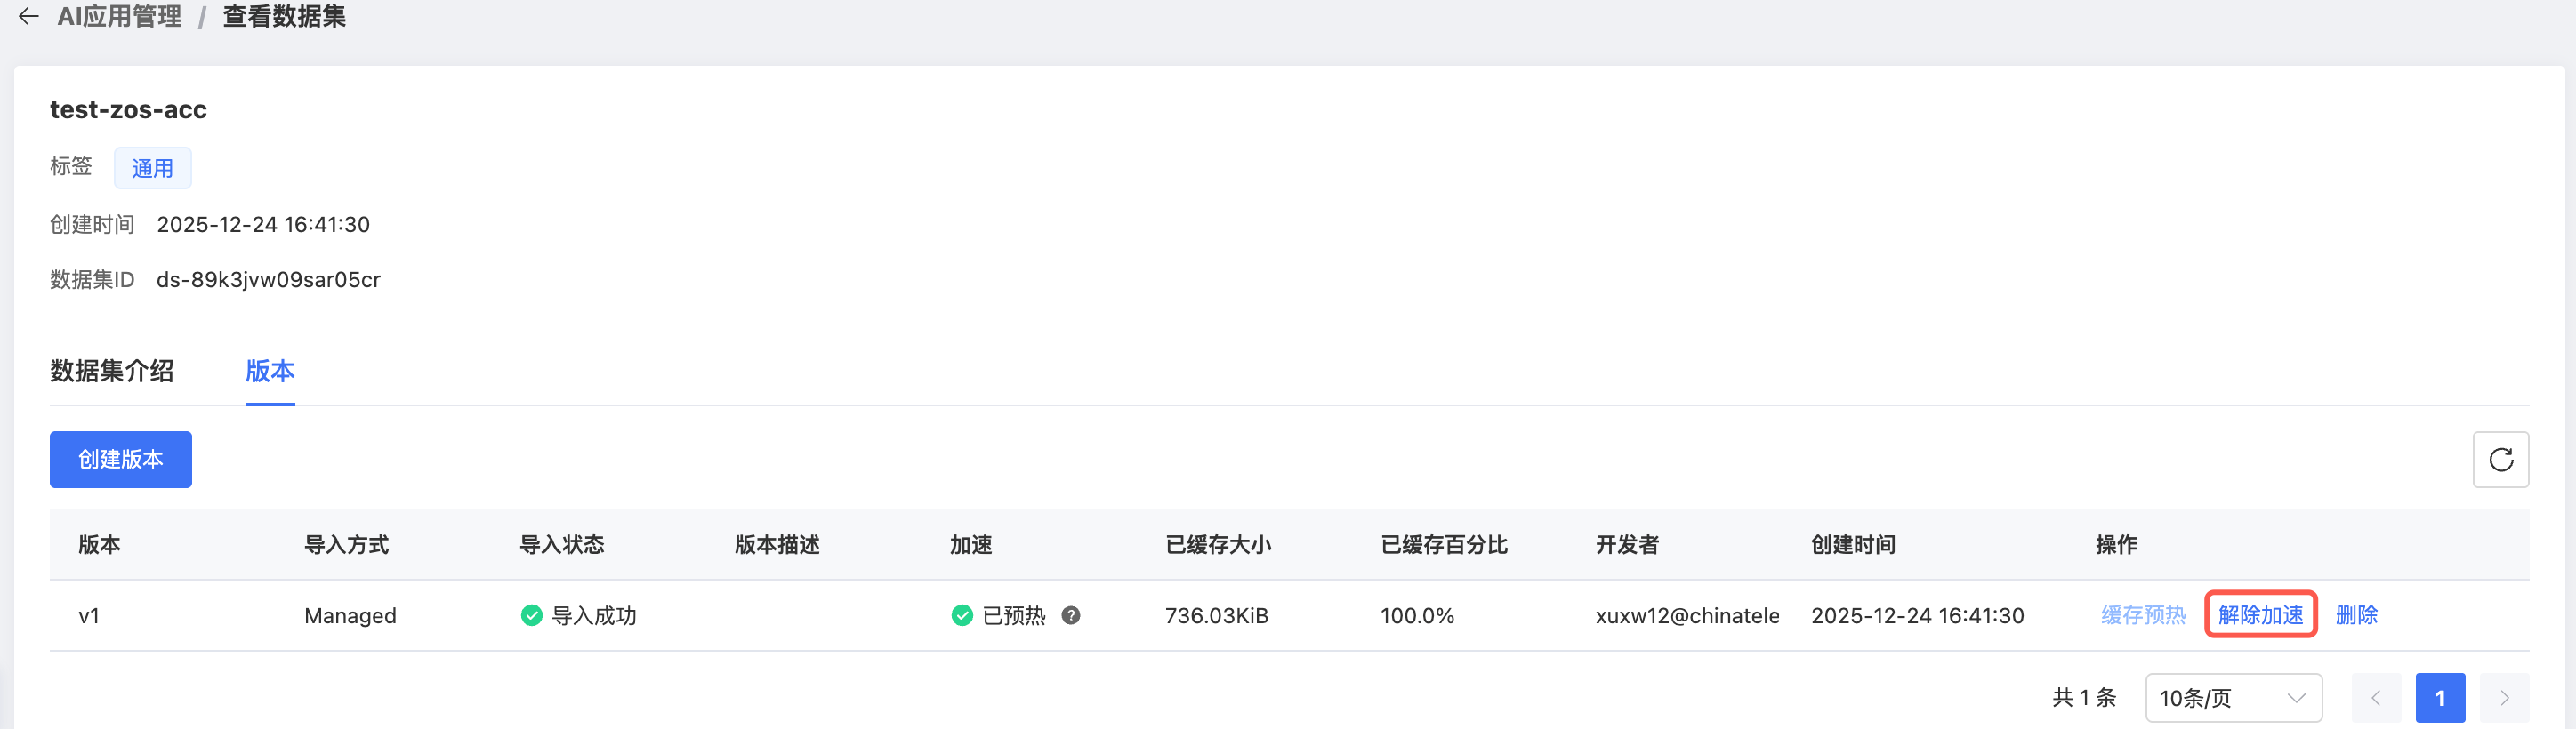Select page number 1 in pagination
Image resolution: width=2576 pixels, height=729 pixels.
(x=2440, y=698)
